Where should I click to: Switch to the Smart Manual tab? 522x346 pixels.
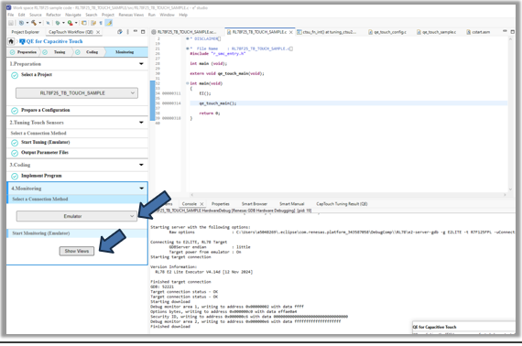click(x=291, y=204)
